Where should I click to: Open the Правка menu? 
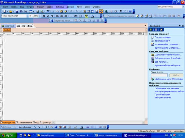(x=14, y=7)
